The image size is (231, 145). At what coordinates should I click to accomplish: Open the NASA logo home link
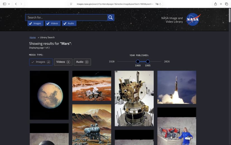click(x=193, y=20)
